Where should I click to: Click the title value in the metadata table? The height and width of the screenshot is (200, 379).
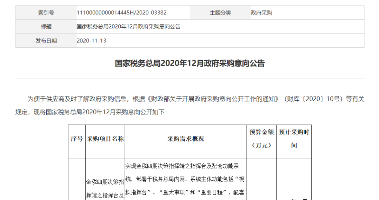pyautogui.click(x=128, y=27)
